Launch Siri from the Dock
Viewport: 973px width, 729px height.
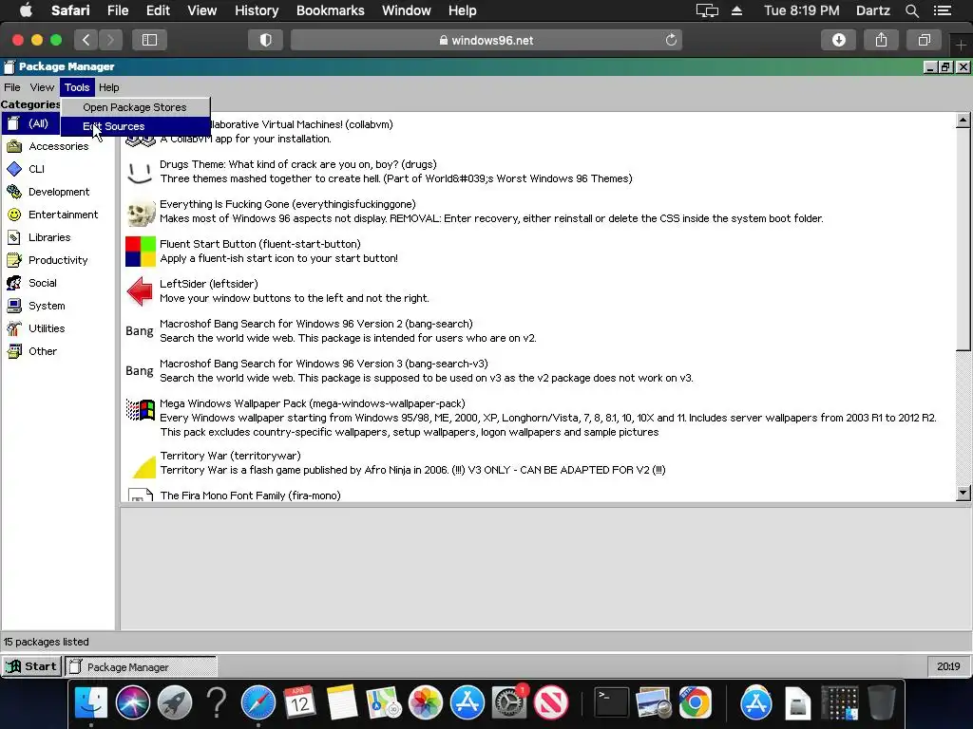133,703
